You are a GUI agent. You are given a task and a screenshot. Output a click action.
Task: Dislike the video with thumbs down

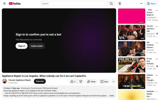point(81,81)
